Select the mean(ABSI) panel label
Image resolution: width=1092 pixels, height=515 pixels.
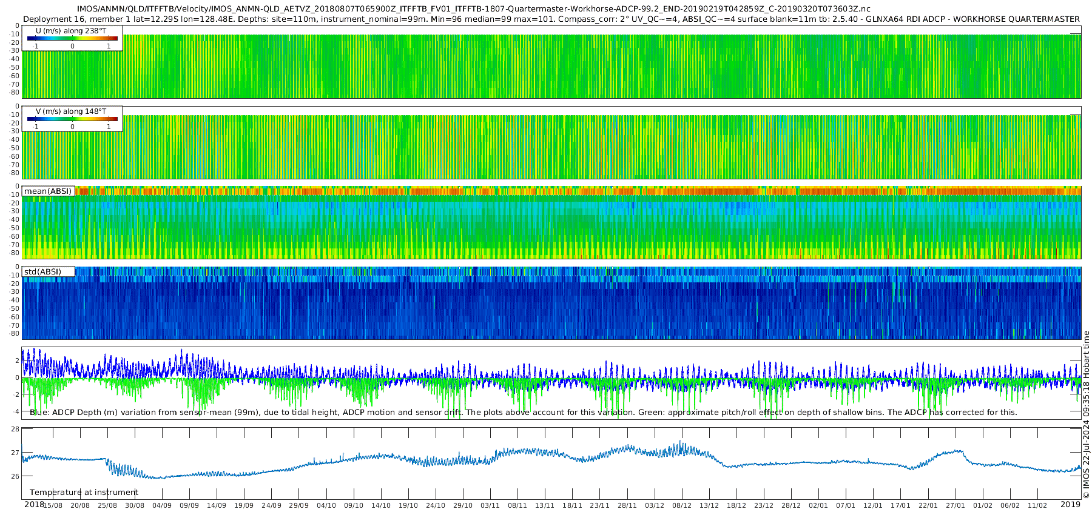48,191
